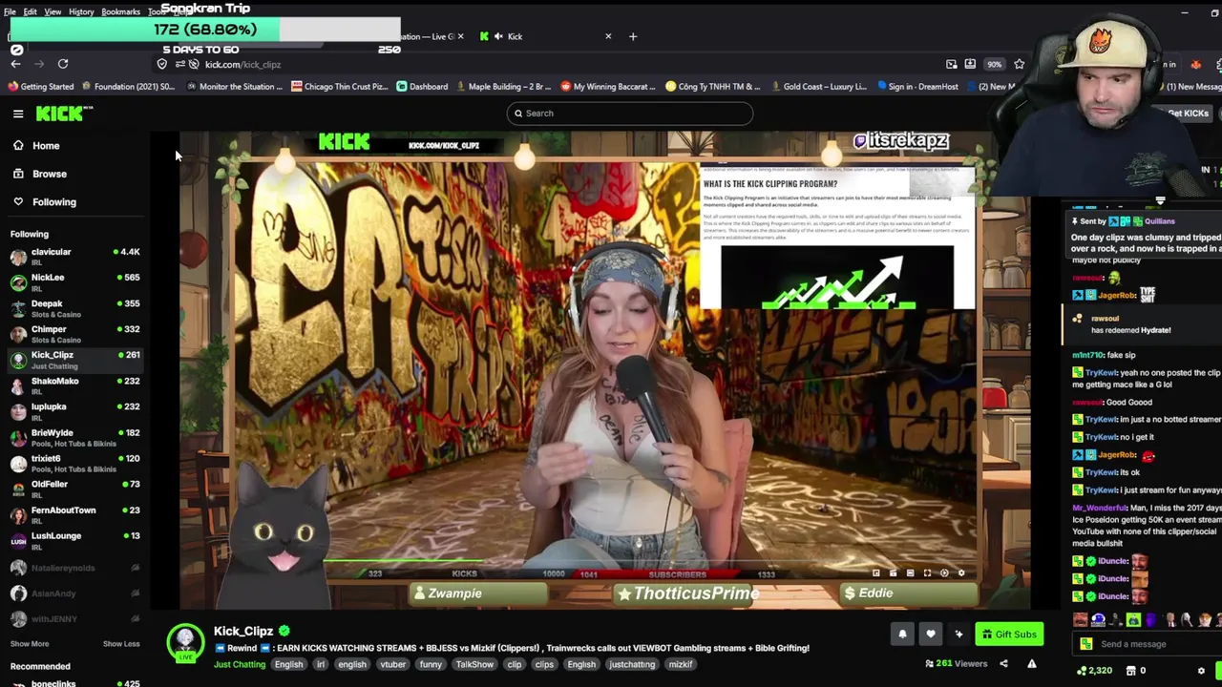Open OldFeller channel in following list
This screenshot has width=1222, height=687.
[x=74, y=489]
